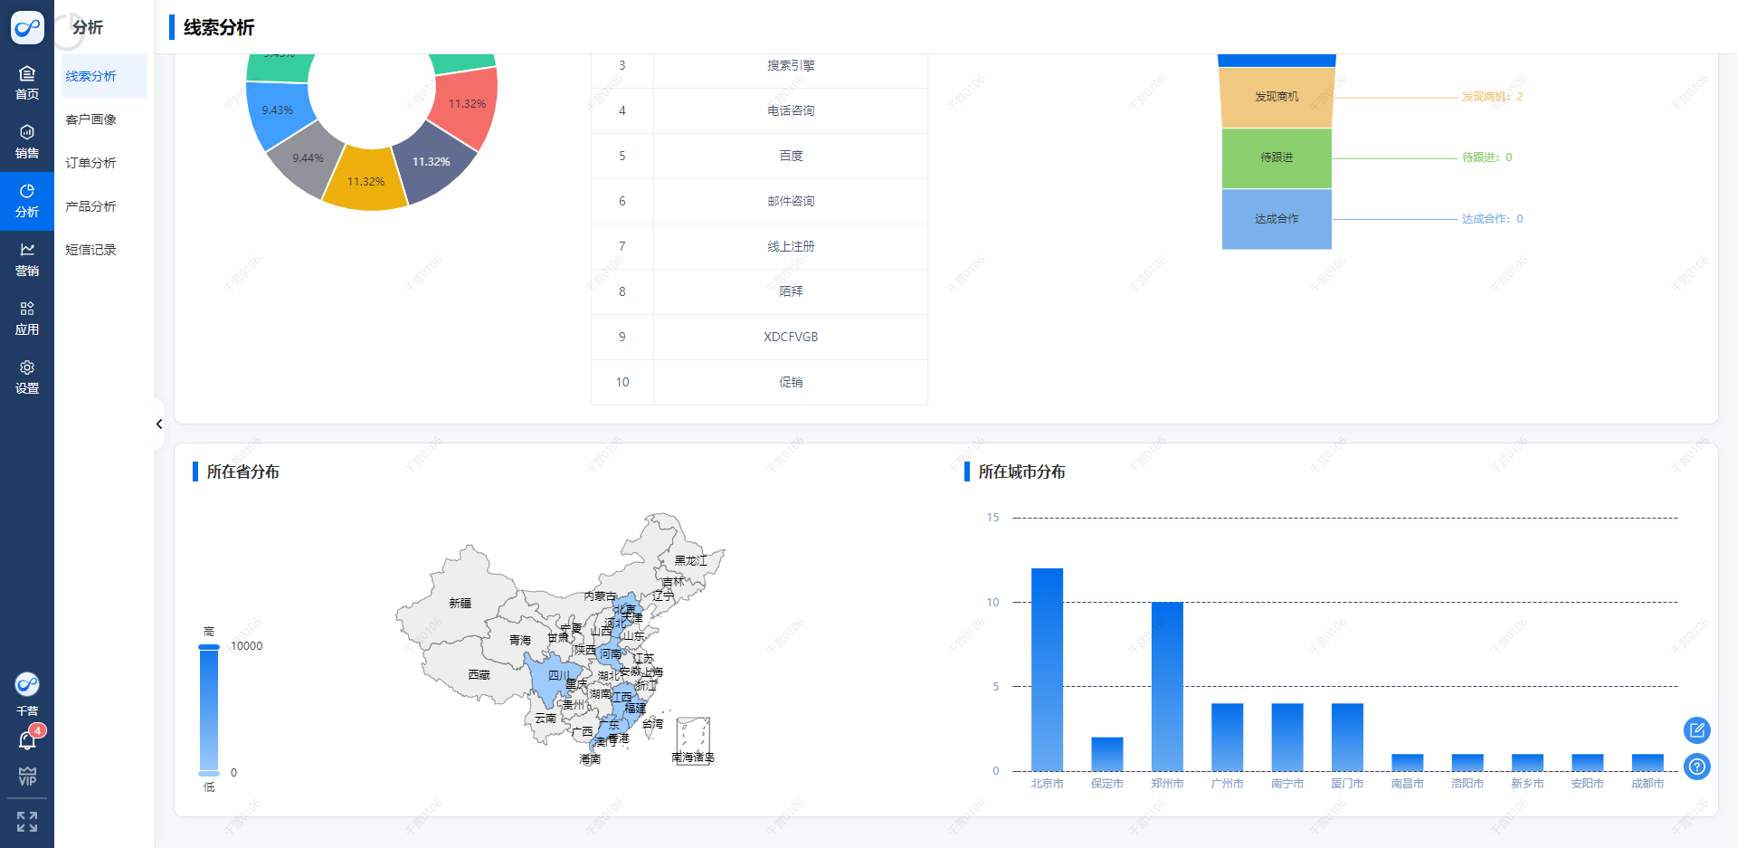Image resolution: width=1737 pixels, height=848 pixels.
Task: Open the help question mark icon
Action: point(1696,767)
